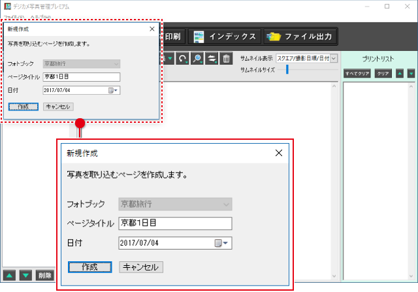The image size is (418, 292).
Task: Click the thumbnail area scrollbar down arrow
Action: pos(334,276)
